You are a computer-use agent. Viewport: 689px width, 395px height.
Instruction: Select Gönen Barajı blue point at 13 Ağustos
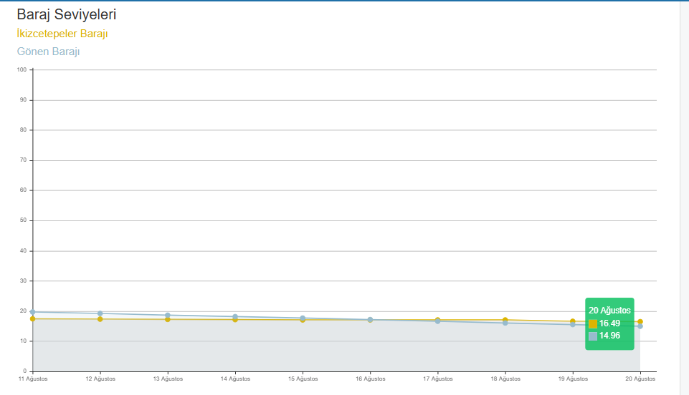click(x=168, y=315)
